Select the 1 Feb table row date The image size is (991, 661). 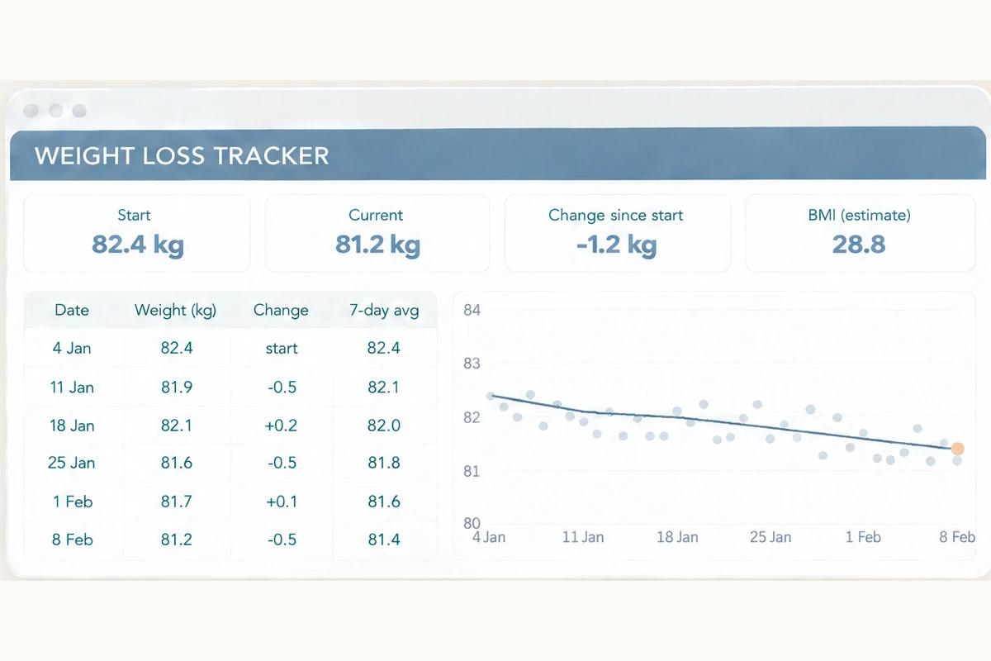72,502
